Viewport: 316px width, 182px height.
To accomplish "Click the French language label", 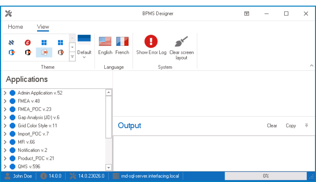I will click(x=122, y=52).
